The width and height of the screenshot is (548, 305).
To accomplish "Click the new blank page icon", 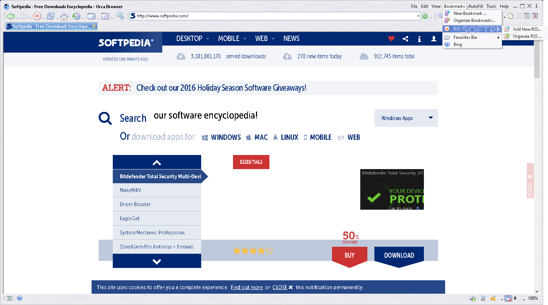I will coord(511,16).
